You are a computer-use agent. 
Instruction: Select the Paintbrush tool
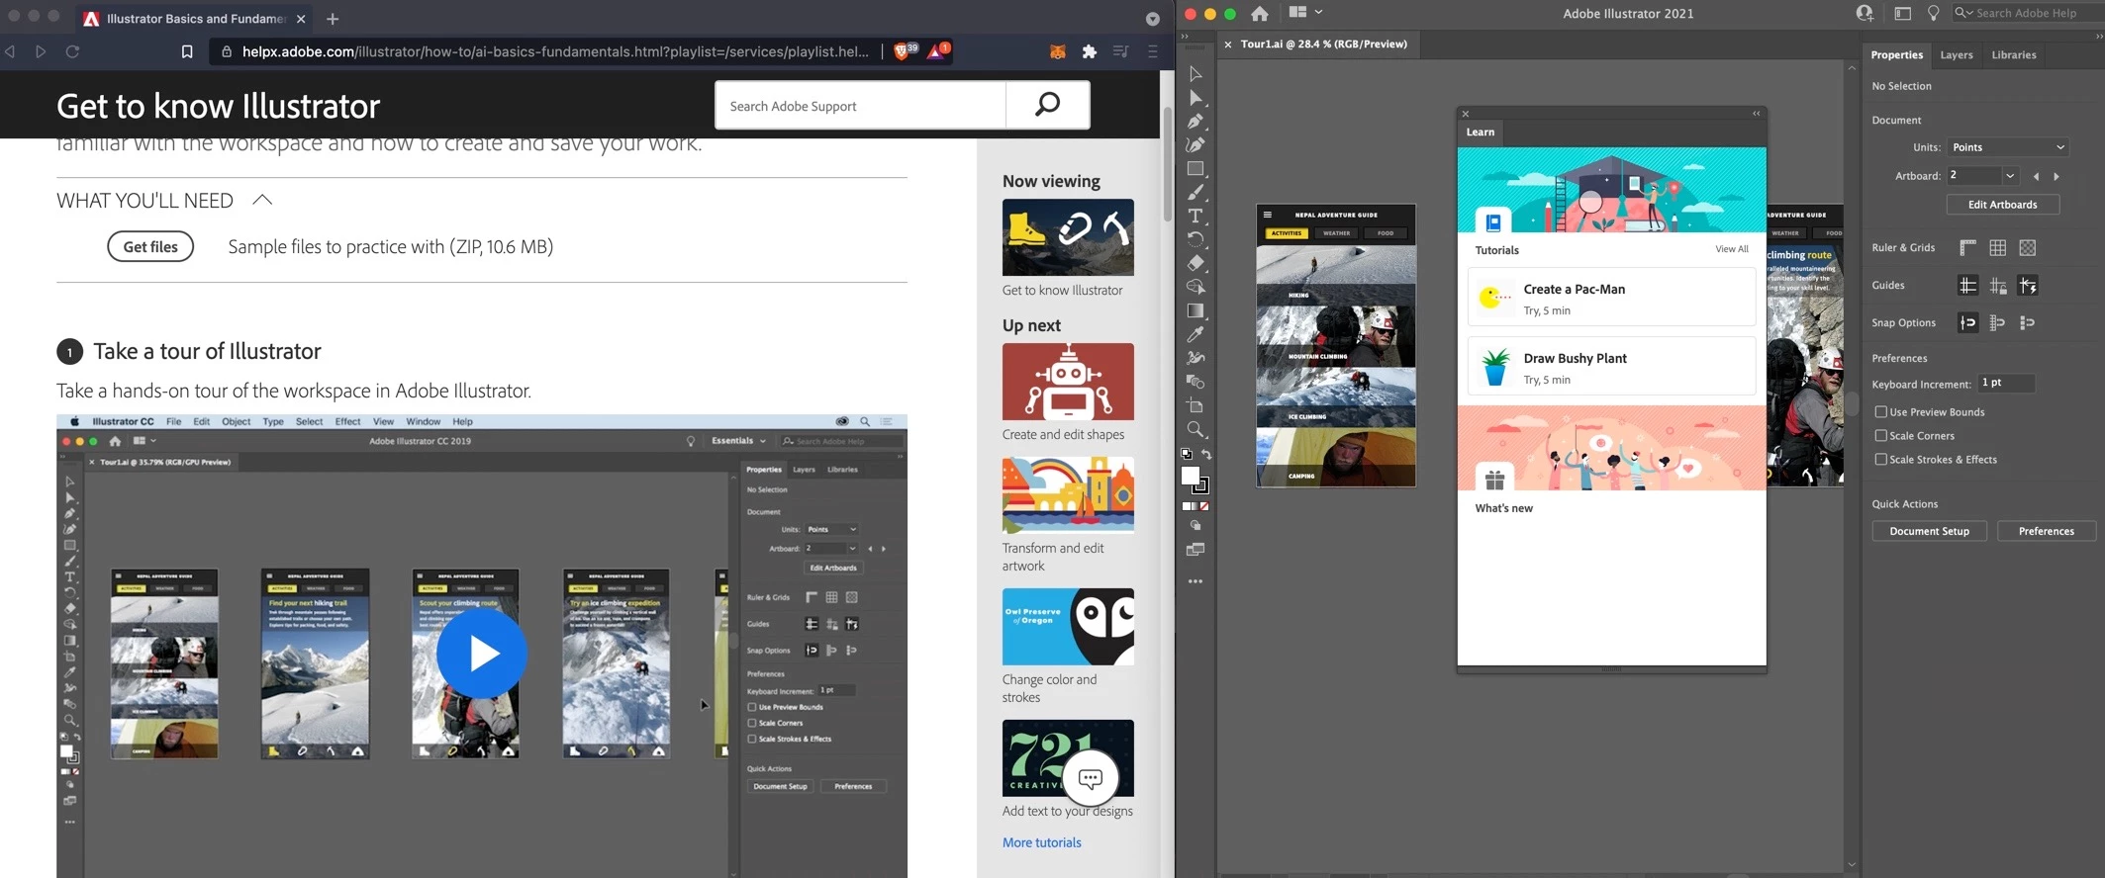(1196, 193)
